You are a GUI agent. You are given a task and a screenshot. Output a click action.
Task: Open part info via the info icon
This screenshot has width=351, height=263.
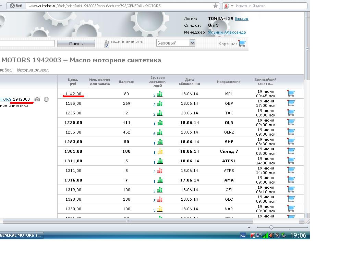[x=46, y=99]
